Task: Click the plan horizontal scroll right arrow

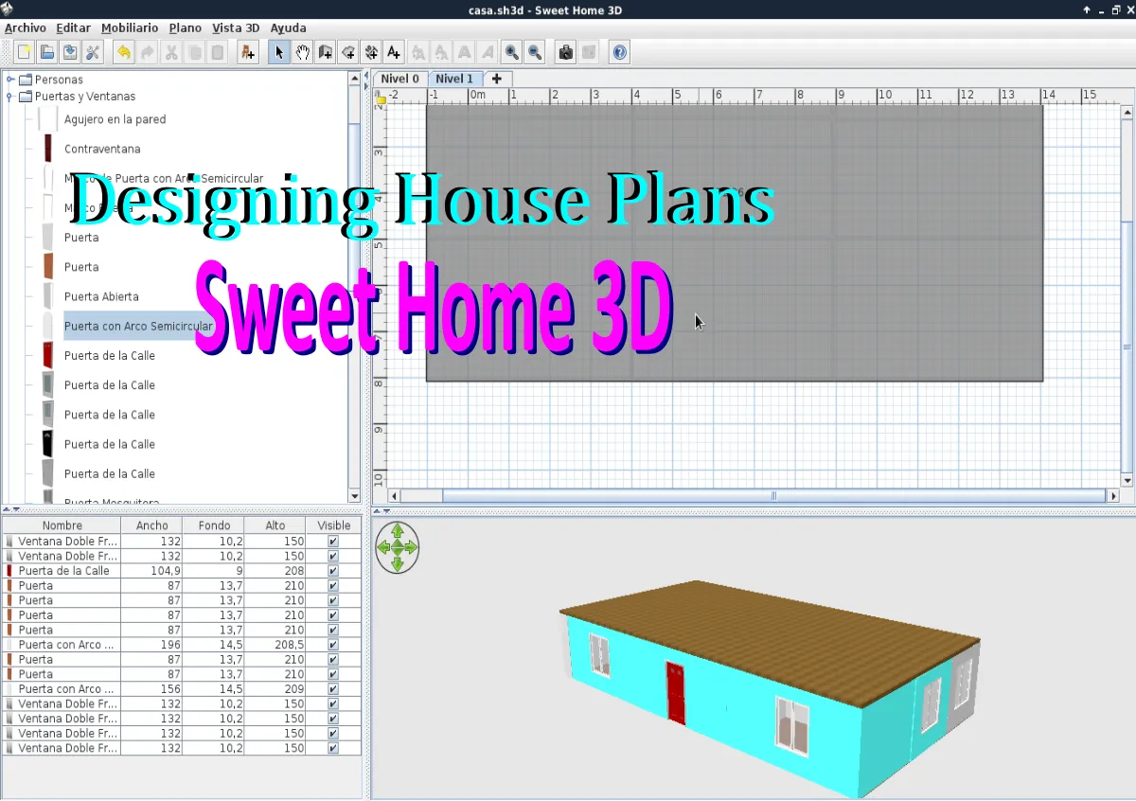Action: coord(1113,495)
